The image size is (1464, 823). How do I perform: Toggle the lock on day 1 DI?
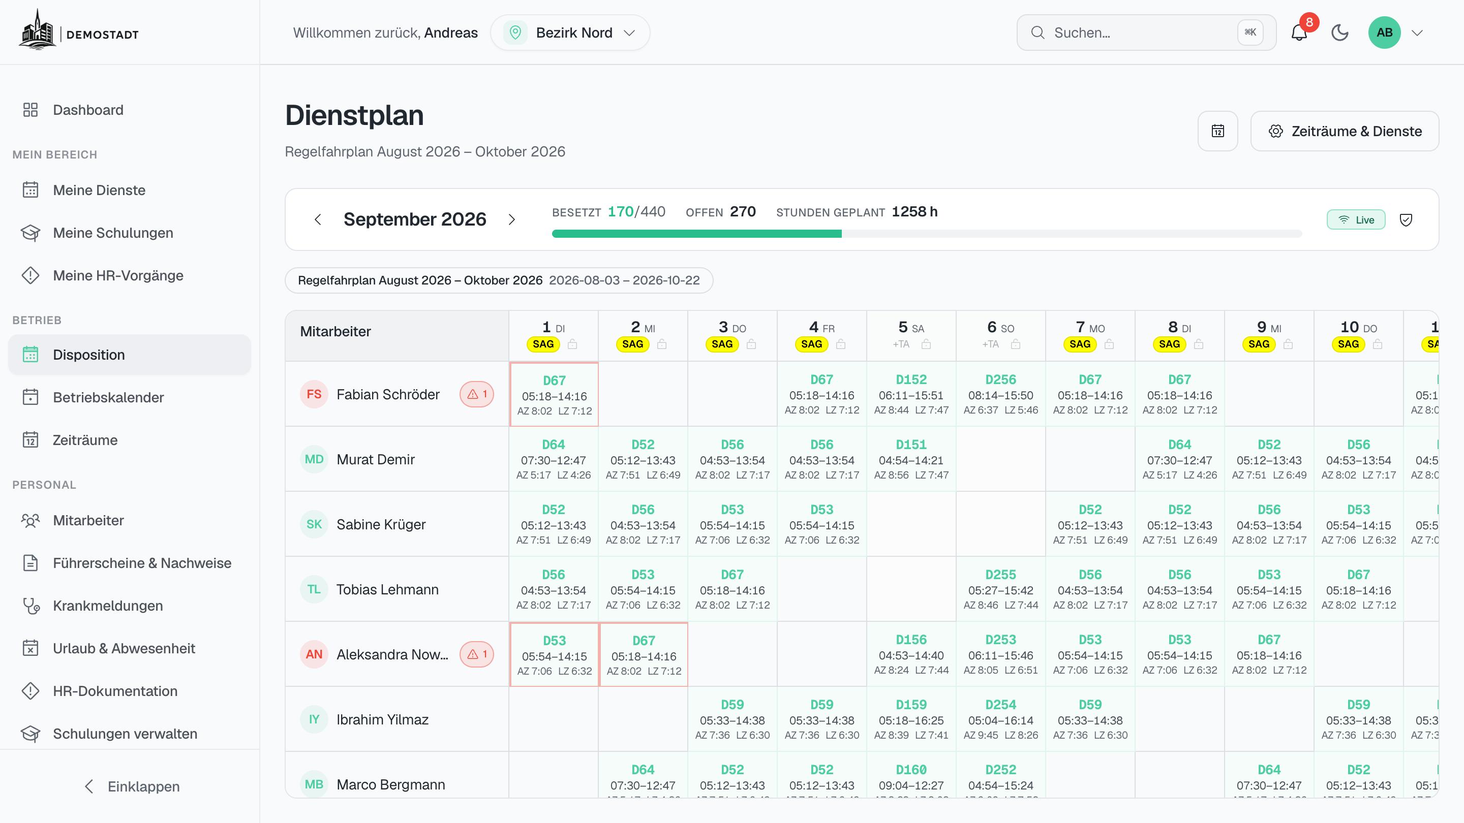click(x=573, y=344)
